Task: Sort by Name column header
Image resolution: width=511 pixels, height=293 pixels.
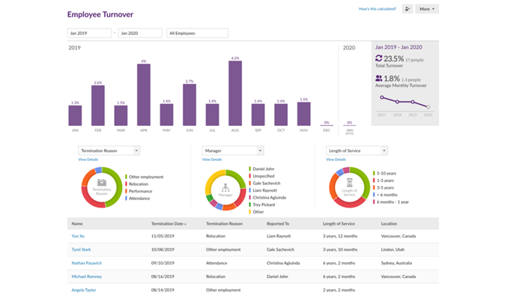Action: (x=77, y=223)
